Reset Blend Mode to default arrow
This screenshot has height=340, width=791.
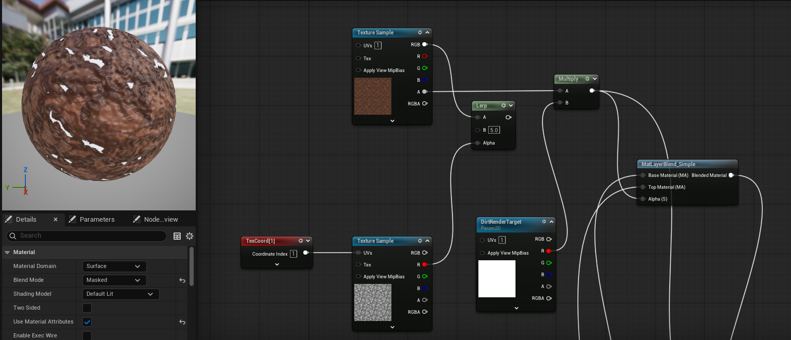[x=182, y=280]
